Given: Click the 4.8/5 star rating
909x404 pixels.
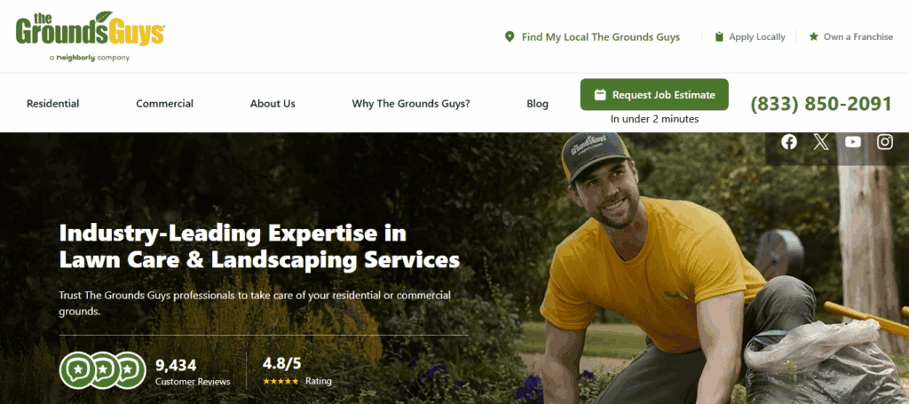Looking at the screenshot, I should point(297,371).
